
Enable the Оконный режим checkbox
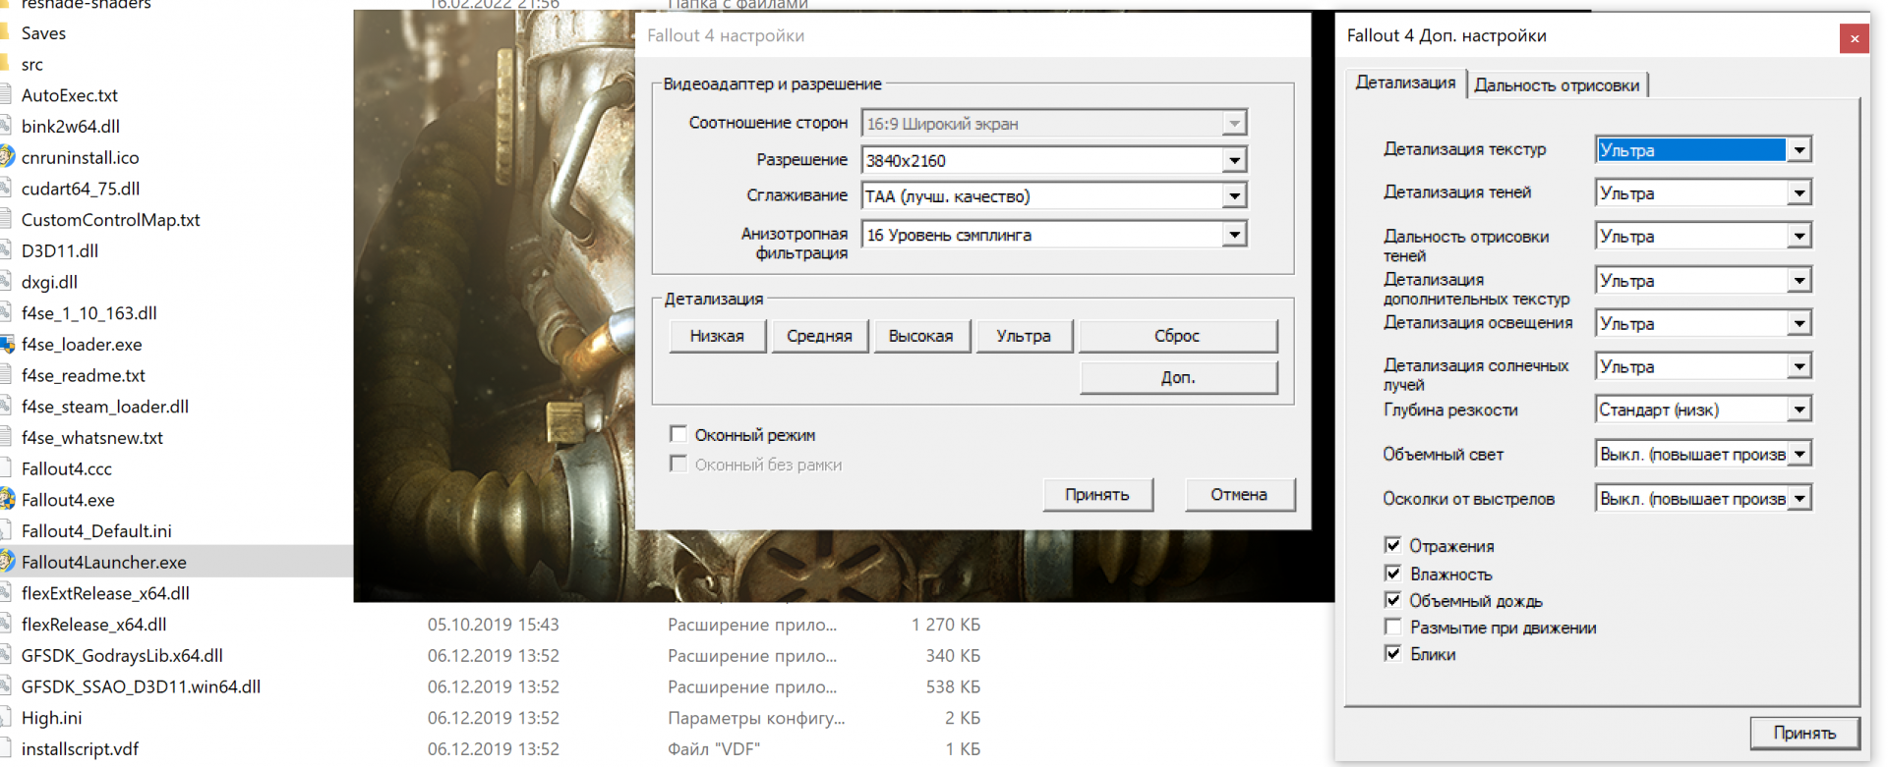click(x=678, y=434)
